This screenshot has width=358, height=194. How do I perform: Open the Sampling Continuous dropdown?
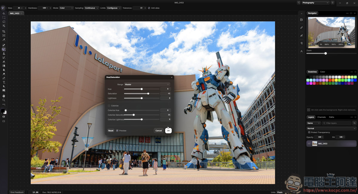(x=91, y=8)
